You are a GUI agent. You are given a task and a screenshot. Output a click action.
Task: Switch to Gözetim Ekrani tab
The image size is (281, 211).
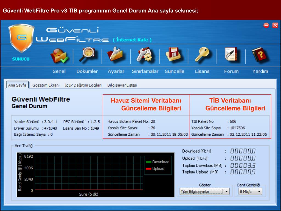coord(46,85)
